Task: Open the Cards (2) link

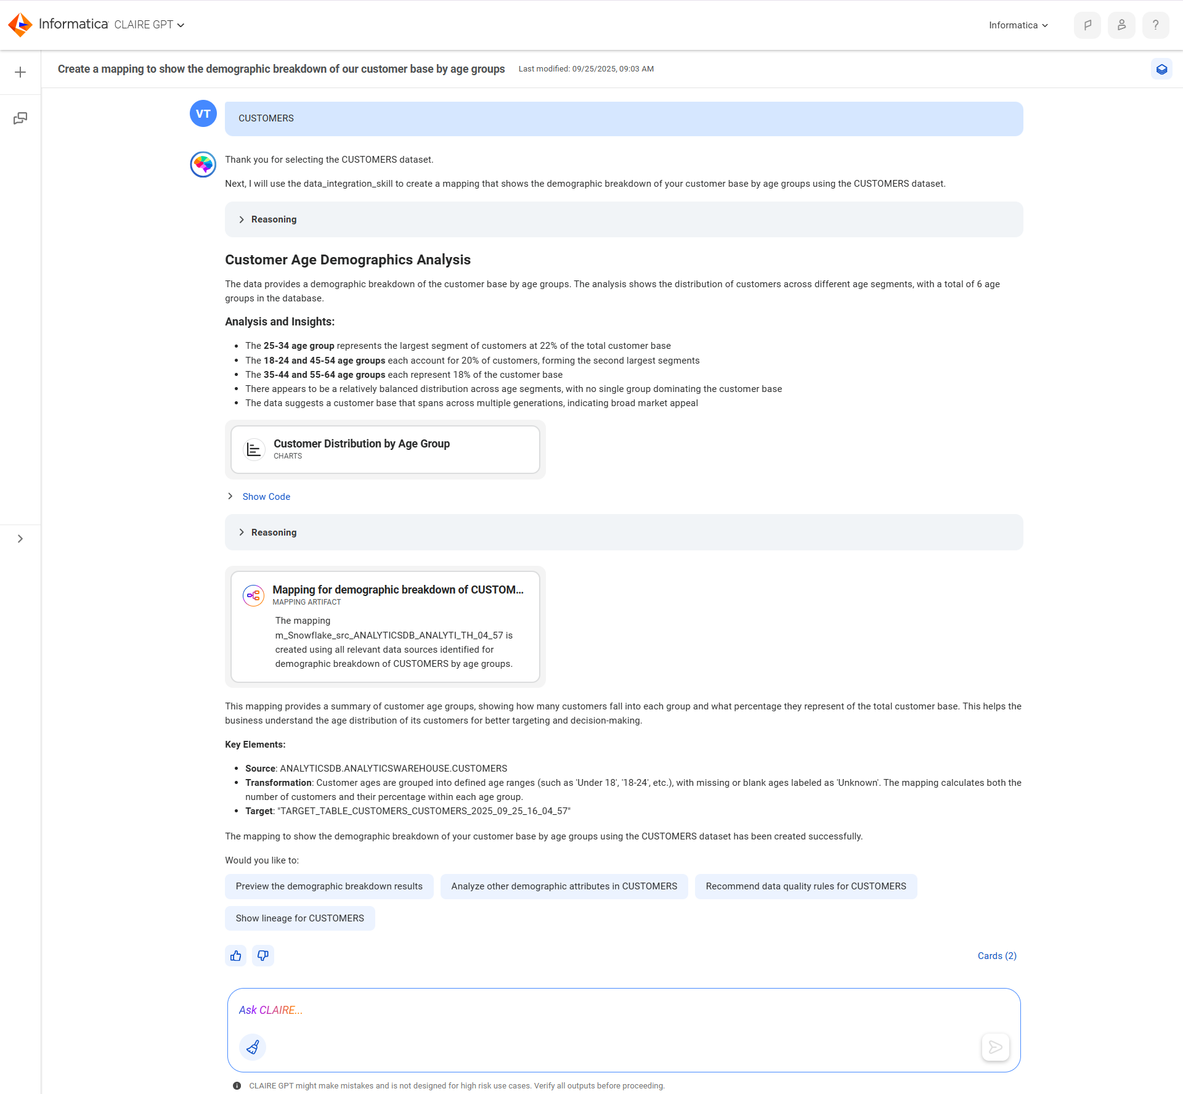Action: pos(997,956)
